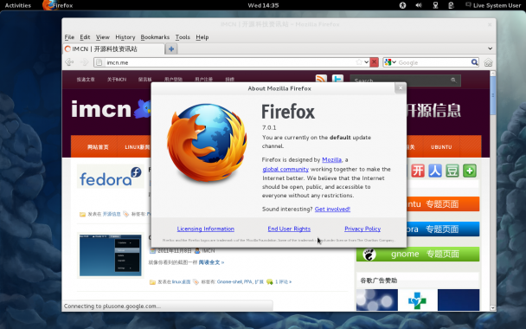The image size is (526, 329).
Task: Open the View menu
Action: (x=103, y=37)
